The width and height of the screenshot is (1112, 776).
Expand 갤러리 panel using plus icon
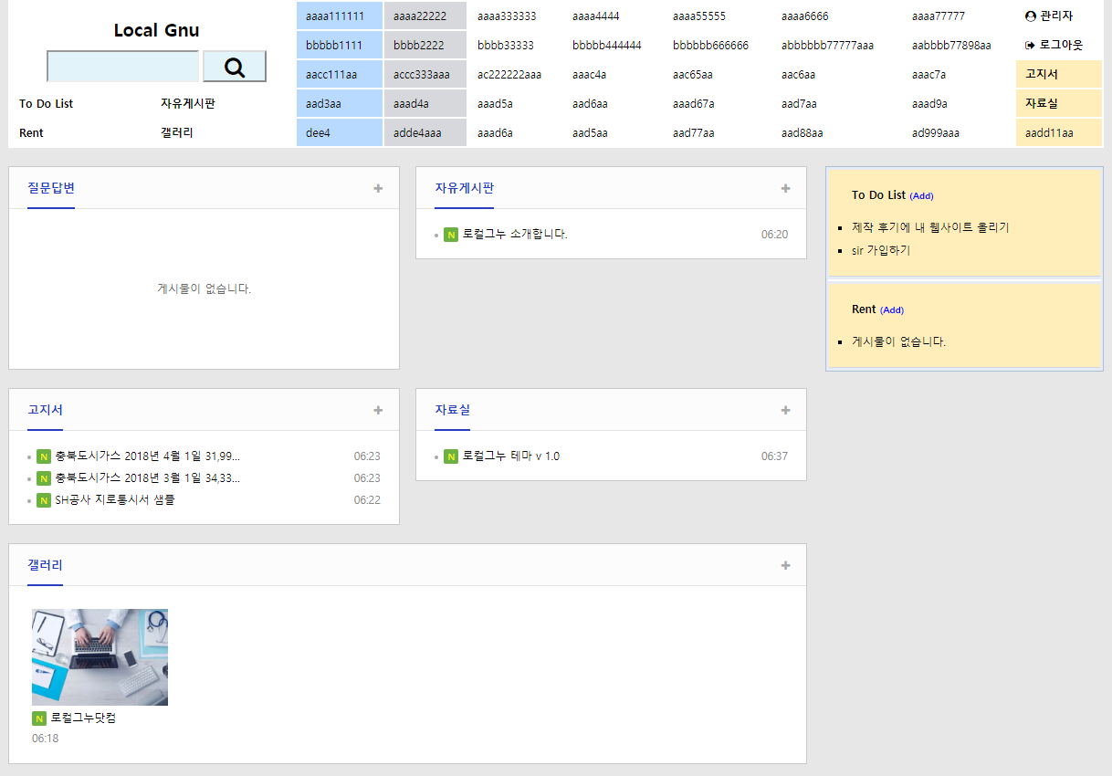(x=785, y=566)
